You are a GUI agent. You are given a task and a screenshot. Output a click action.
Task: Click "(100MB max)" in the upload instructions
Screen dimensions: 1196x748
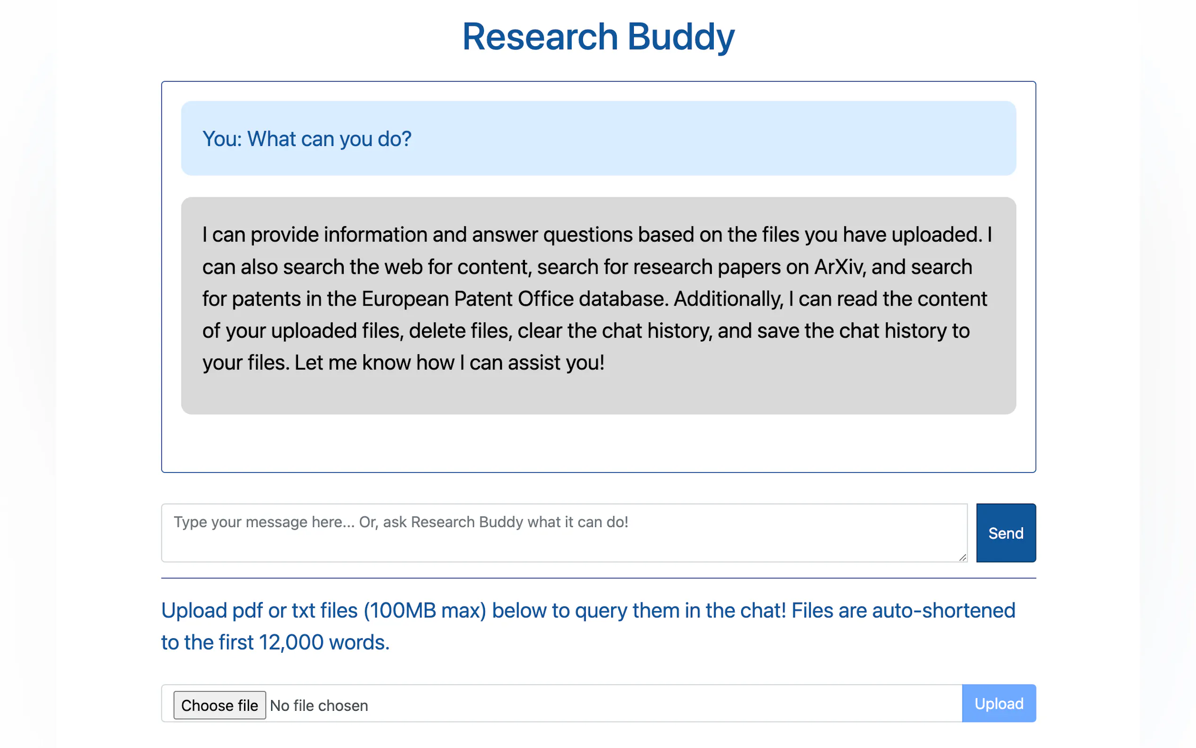[x=425, y=610]
